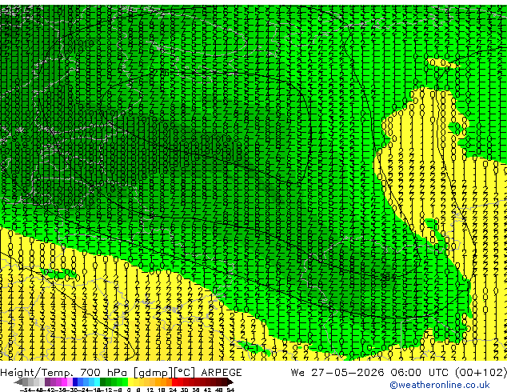This screenshot has height=392, width=507.
Task: Click the (00+102) forecast hour label
Action: 481,373
